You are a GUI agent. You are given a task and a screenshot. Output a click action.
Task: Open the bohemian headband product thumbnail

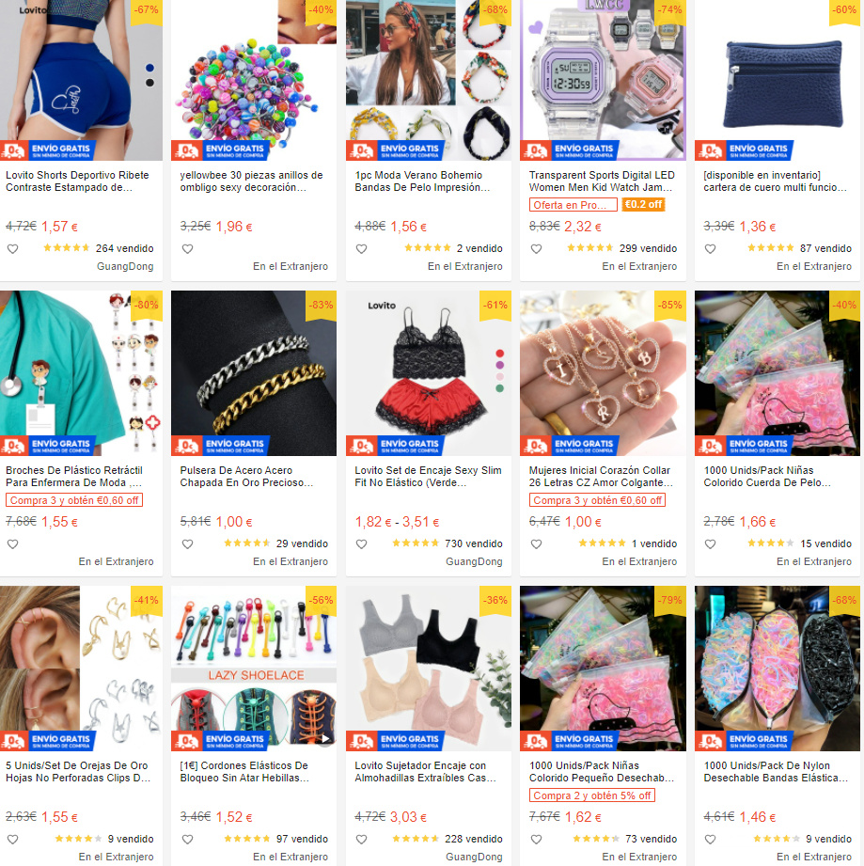(429, 80)
